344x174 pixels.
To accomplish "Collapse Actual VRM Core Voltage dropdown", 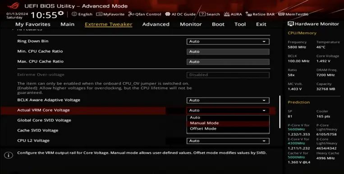I will pyautogui.click(x=228, y=110).
